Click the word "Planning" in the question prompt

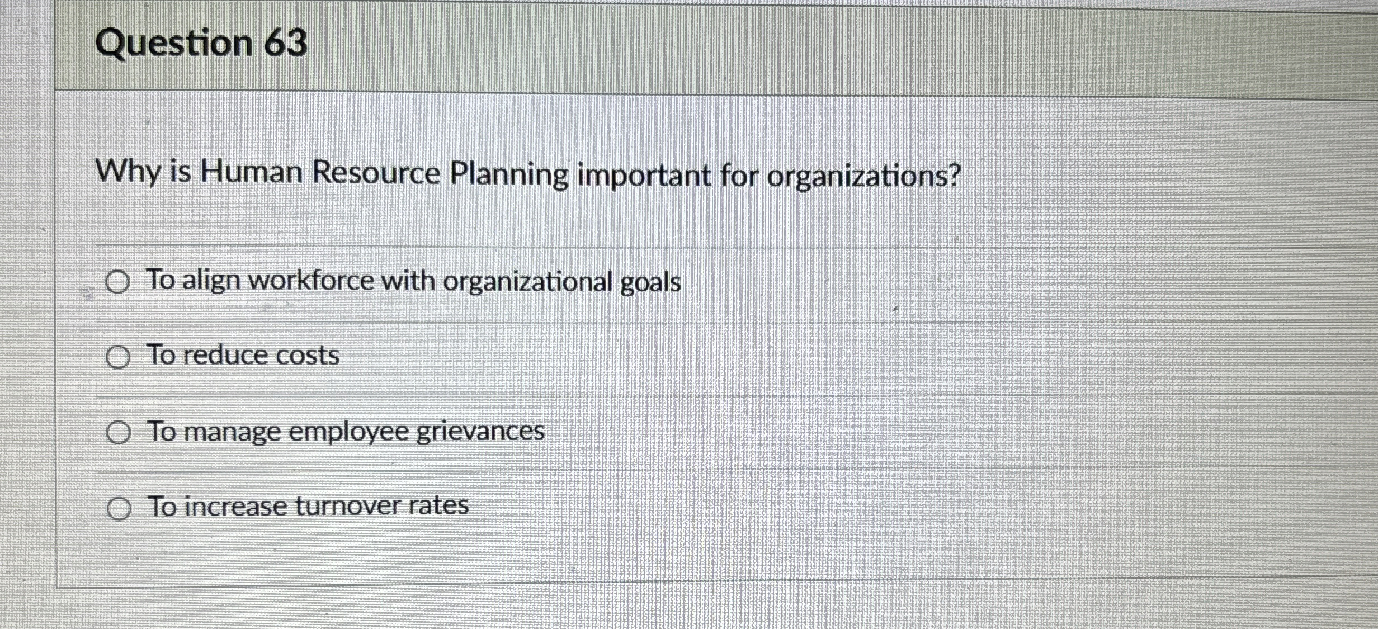click(509, 176)
